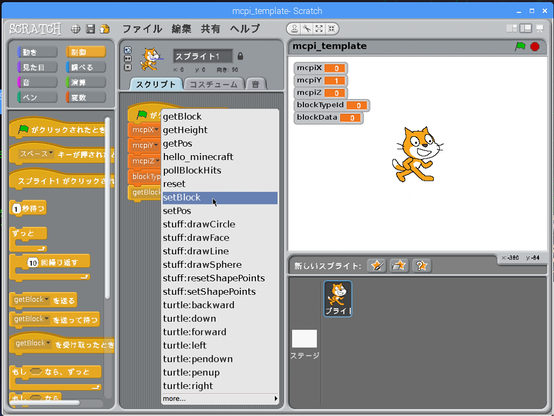Image resolution: width=554 pixels, height=416 pixels.
Task: Choose new sprite from file folder icon
Action: (399, 266)
